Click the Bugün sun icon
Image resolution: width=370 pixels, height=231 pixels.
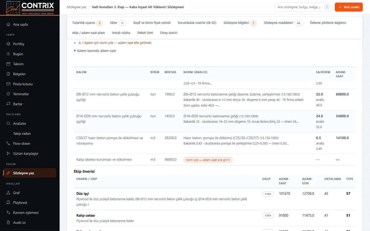point(8,54)
